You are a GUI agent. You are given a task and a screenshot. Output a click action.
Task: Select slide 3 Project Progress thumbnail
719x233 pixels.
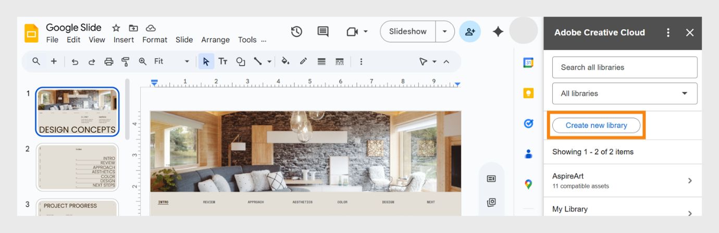click(77, 207)
